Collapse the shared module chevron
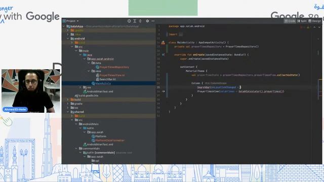 (68, 112)
